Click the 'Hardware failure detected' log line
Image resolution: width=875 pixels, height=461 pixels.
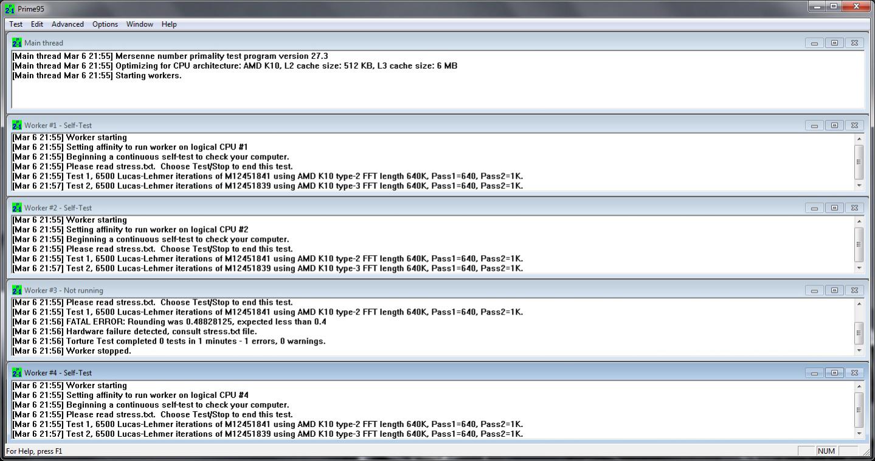coord(134,332)
